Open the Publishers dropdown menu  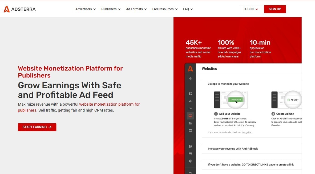click(111, 9)
